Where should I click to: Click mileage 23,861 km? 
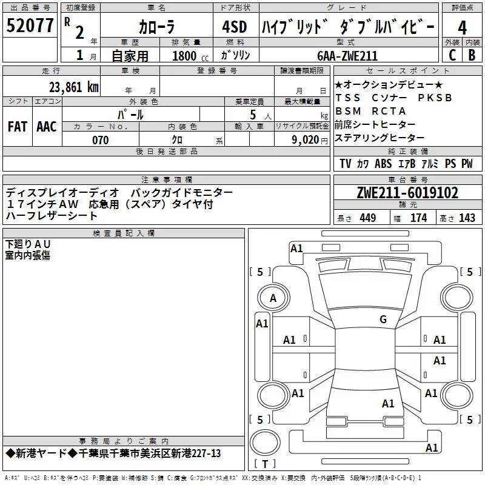[x=74, y=87]
